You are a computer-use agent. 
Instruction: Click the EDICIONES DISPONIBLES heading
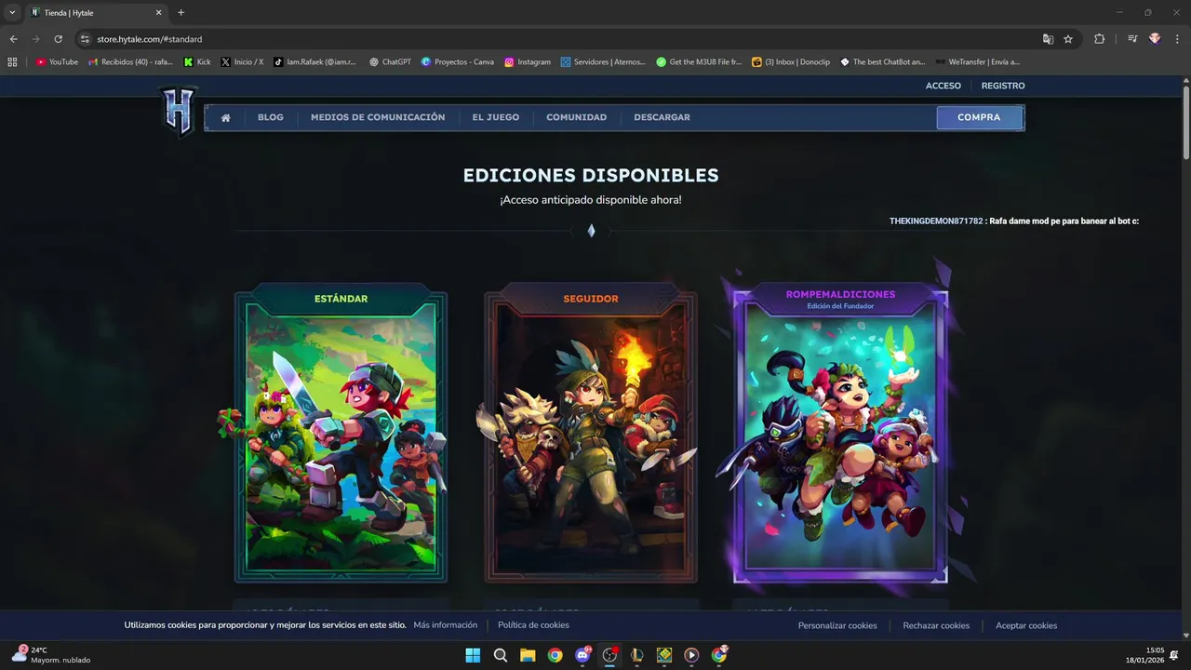[591, 175]
